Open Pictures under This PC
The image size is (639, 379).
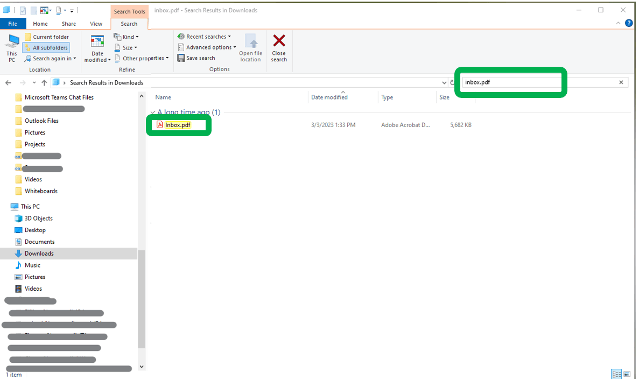tap(35, 277)
